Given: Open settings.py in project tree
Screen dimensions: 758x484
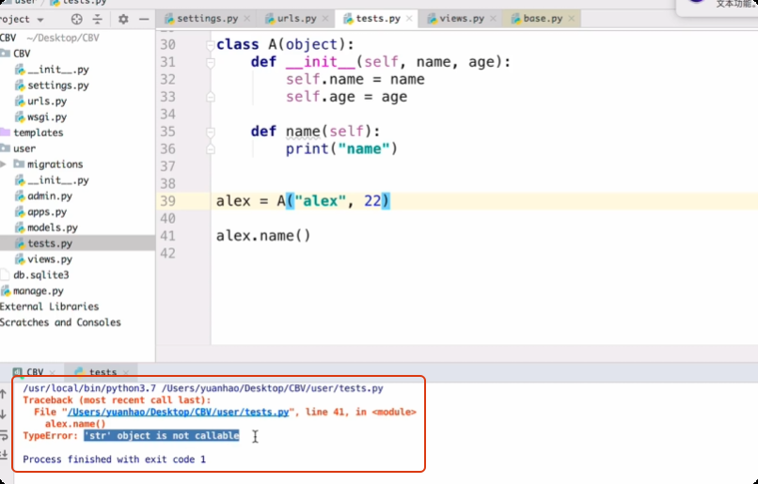Looking at the screenshot, I should coord(57,86).
